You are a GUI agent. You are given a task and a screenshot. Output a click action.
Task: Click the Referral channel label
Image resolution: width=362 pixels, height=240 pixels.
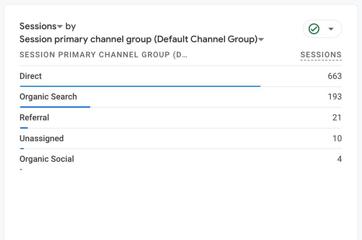(x=34, y=117)
